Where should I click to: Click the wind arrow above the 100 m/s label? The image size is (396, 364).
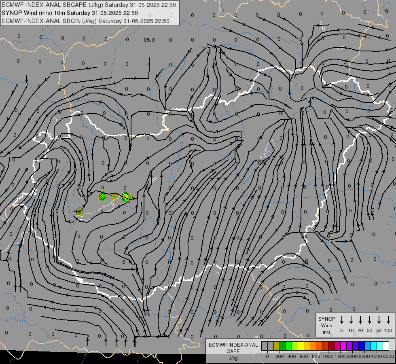(x=388, y=320)
